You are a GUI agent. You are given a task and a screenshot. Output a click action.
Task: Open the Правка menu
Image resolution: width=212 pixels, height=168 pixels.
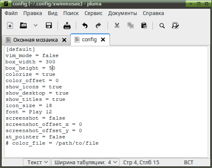coord(32,13)
